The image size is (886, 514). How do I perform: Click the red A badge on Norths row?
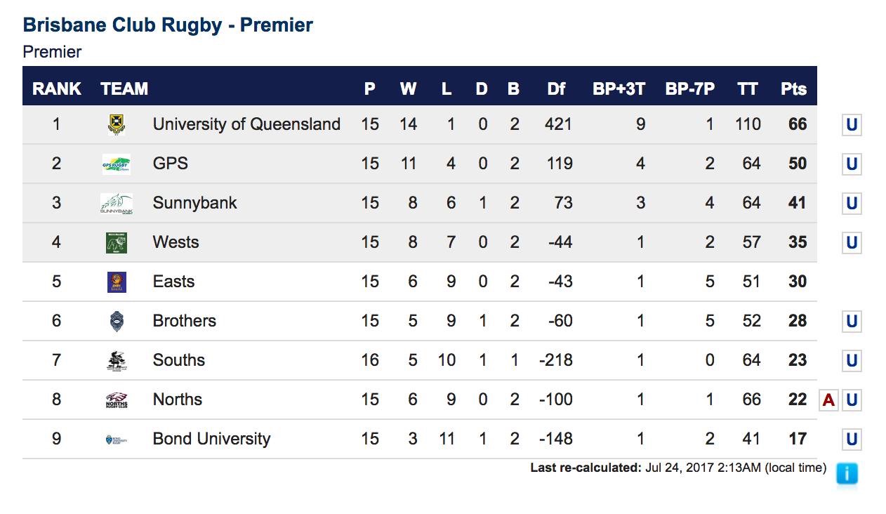pos(828,400)
